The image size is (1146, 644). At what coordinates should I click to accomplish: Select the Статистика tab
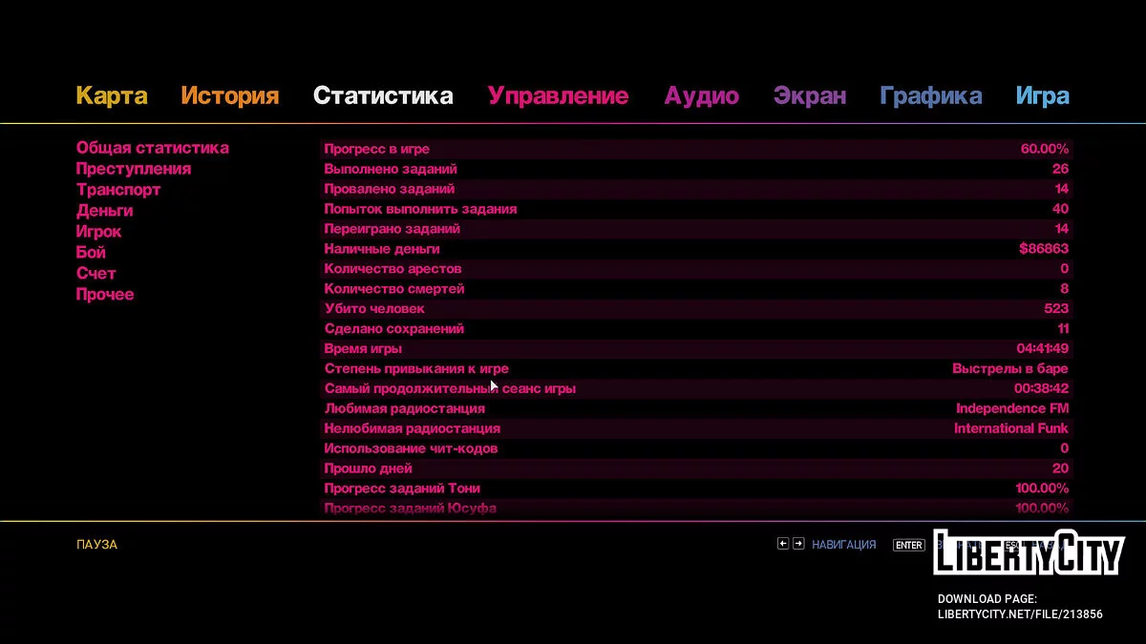383,96
